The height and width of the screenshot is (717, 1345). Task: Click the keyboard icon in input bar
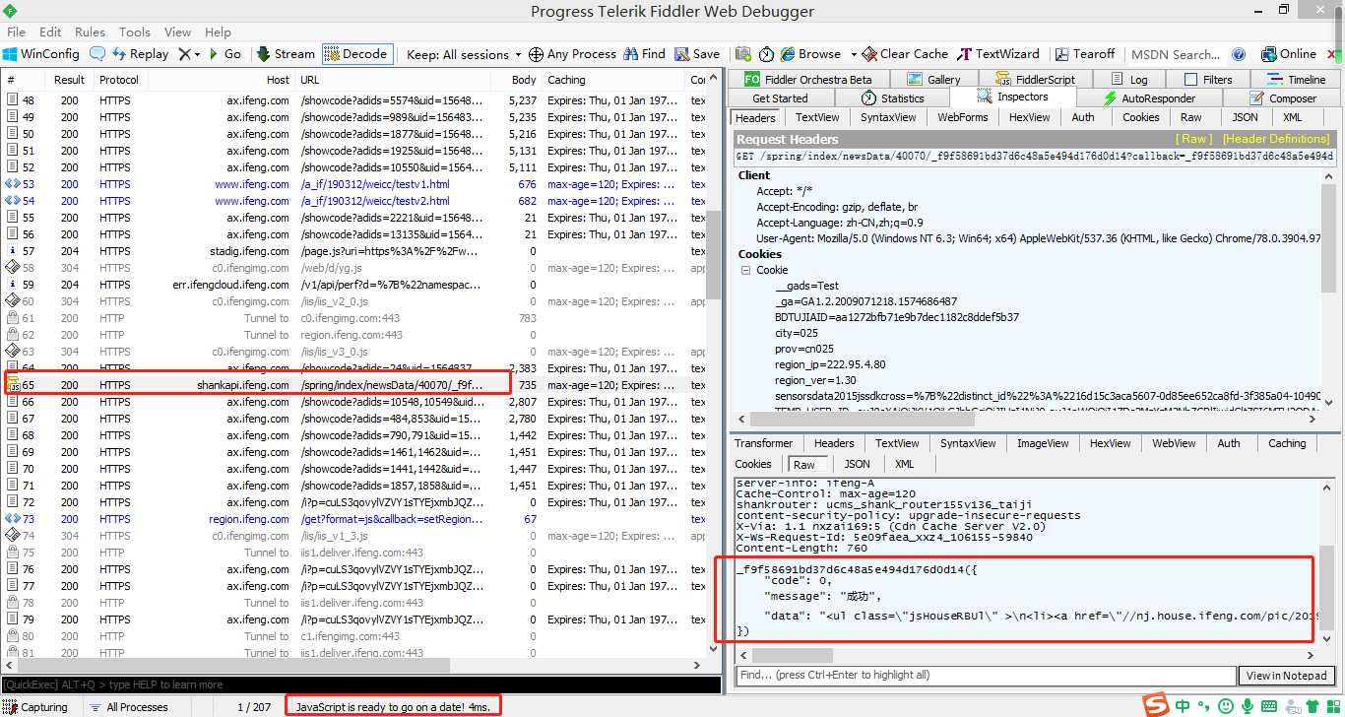coord(1268,706)
